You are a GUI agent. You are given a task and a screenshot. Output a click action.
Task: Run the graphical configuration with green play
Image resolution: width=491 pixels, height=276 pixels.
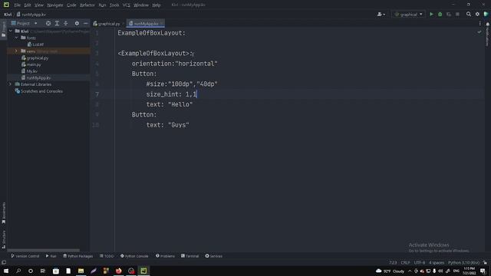(431, 15)
